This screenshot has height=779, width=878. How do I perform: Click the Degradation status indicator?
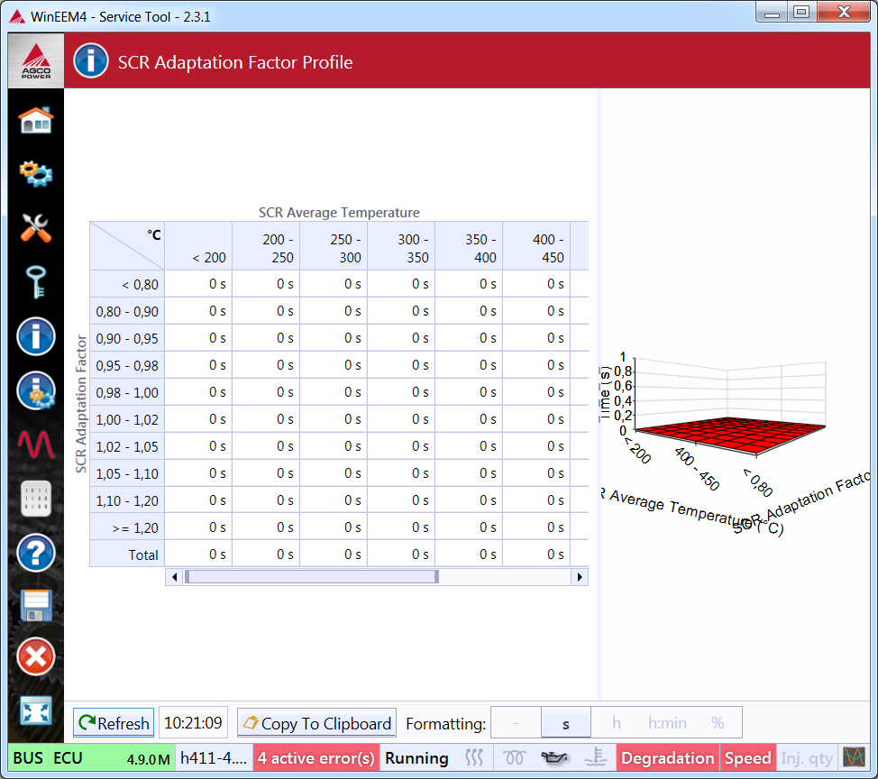point(667,758)
